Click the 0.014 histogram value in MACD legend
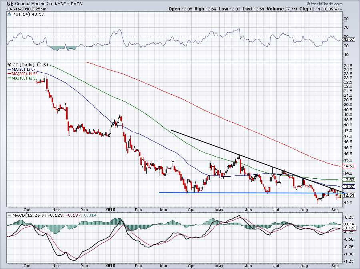Viewport: 360px width, 269px height. point(90,215)
